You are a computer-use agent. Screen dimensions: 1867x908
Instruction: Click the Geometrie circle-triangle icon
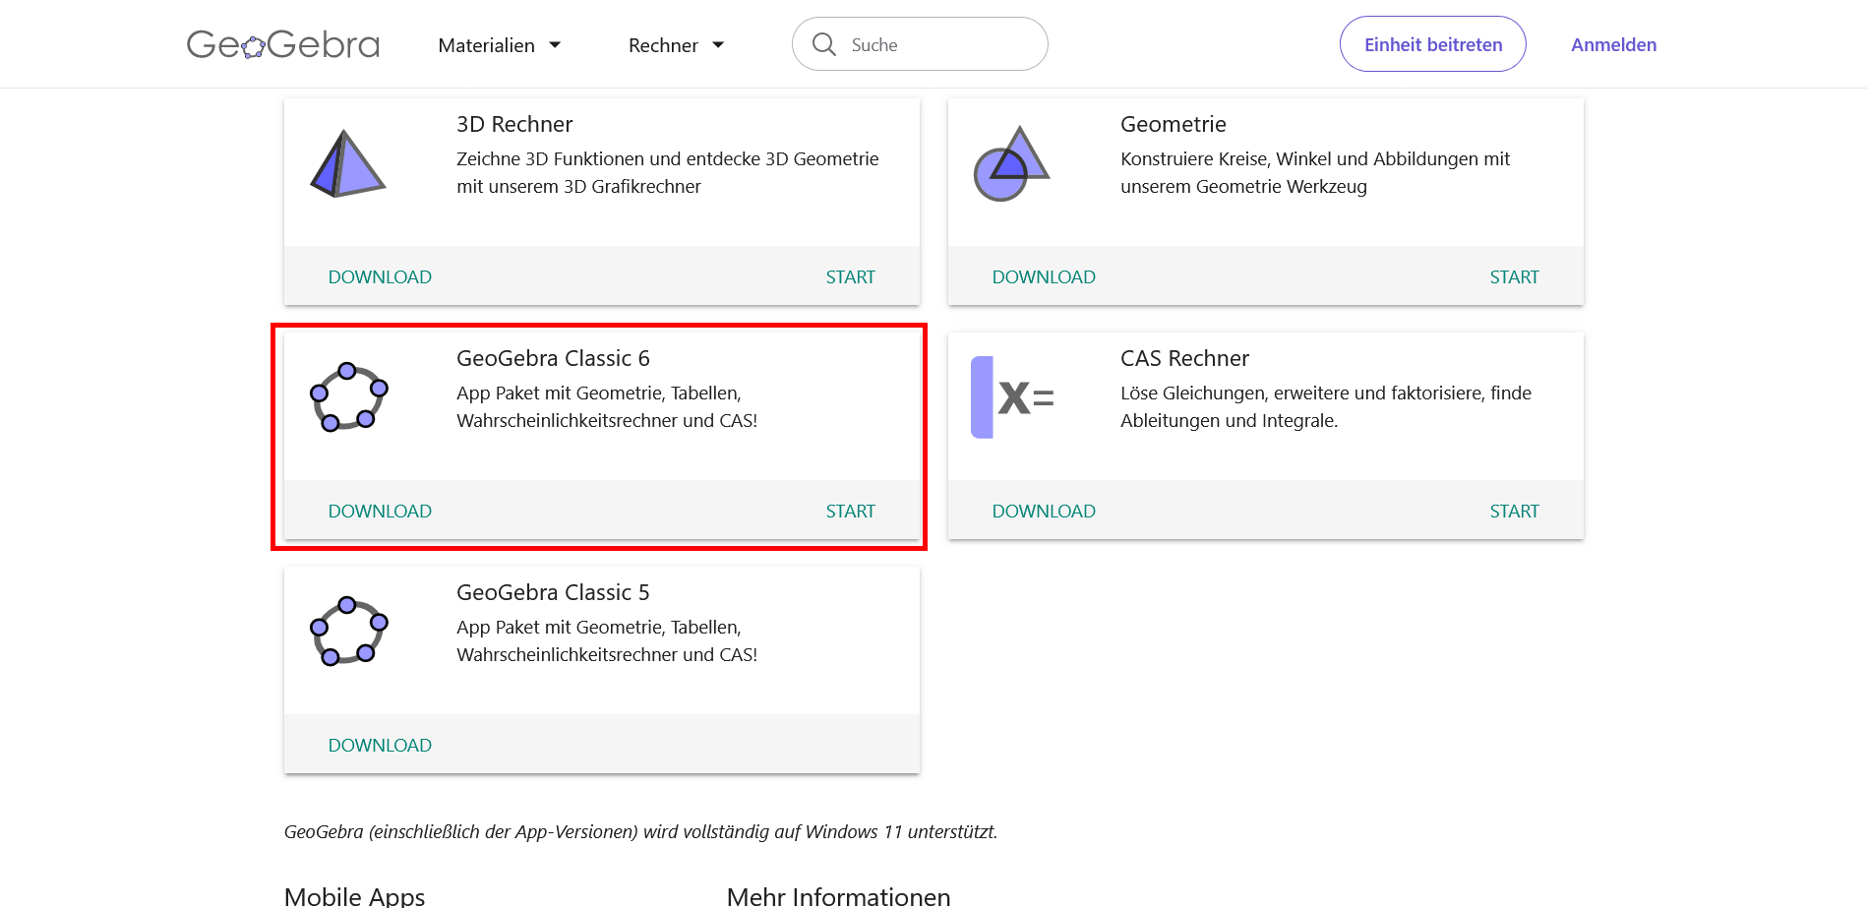tap(1011, 163)
